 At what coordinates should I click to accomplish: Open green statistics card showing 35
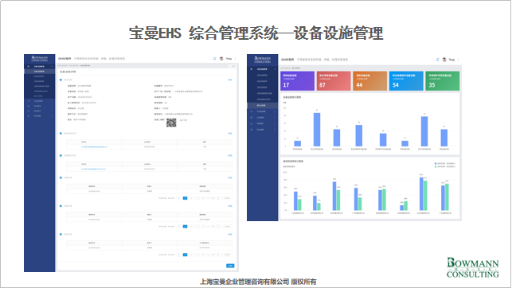443,81
